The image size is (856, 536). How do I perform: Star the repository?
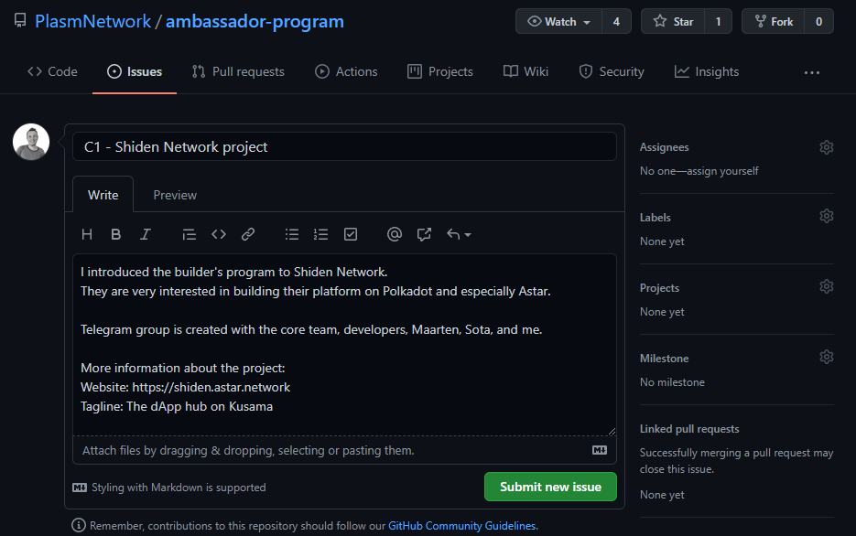(673, 21)
